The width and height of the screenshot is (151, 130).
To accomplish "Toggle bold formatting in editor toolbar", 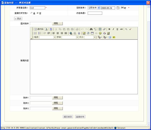I will [109, 29].
